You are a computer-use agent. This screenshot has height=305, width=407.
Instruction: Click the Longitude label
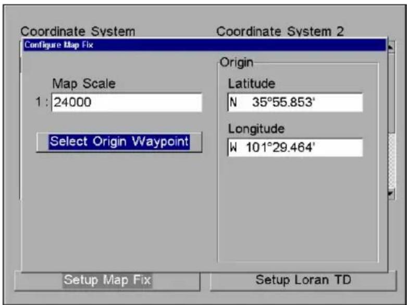pyautogui.click(x=256, y=129)
